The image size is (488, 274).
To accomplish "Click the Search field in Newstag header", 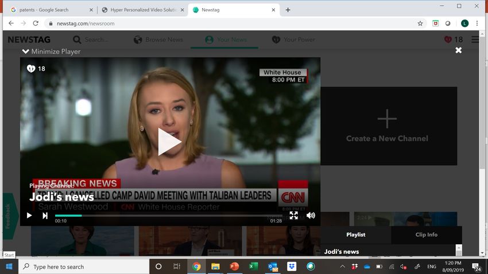I will 91,40.
